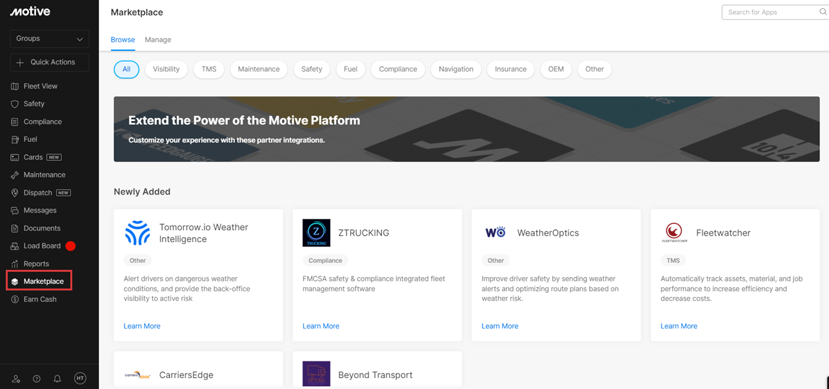The image size is (829, 389).
Task: Switch to the Browse tab
Action: (123, 40)
